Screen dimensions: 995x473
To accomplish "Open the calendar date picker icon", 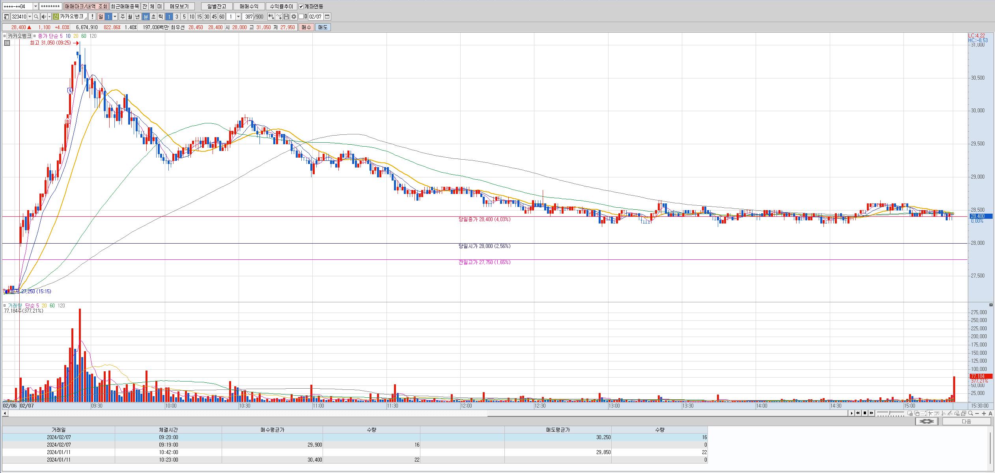I will (327, 17).
